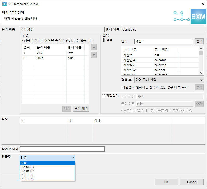The width and height of the screenshot is (207, 189).
Task: Click the BX Framework Studio title icon
Action: pos(4,4)
